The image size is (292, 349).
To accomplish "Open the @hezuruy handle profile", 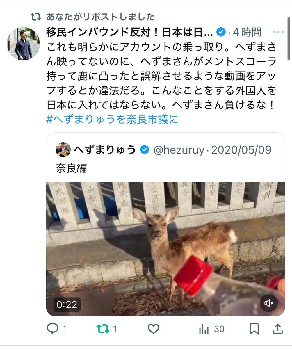I will coord(179,150).
